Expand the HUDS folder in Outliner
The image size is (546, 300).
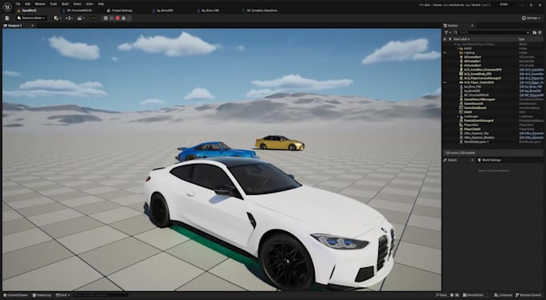pos(458,48)
